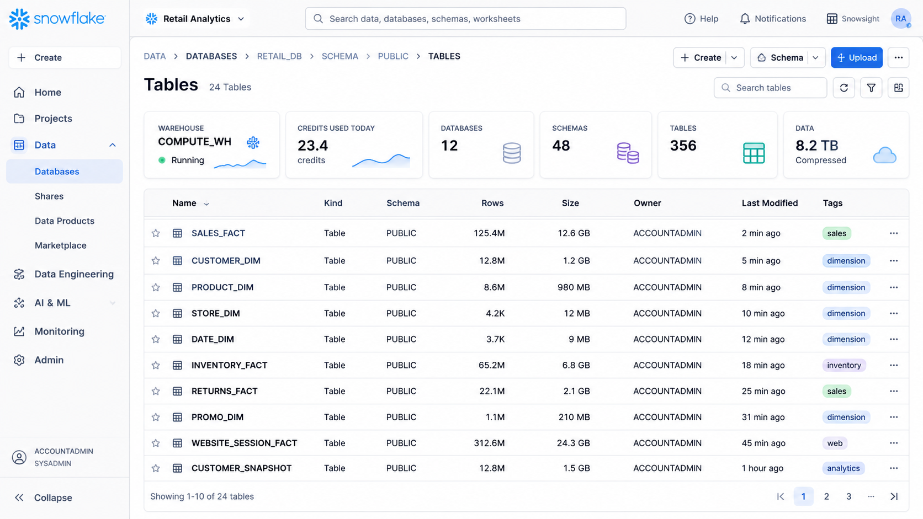923x519 pixels.
Task: Open the ACCOUNTADMIN role profile icon
Action: 19,457
